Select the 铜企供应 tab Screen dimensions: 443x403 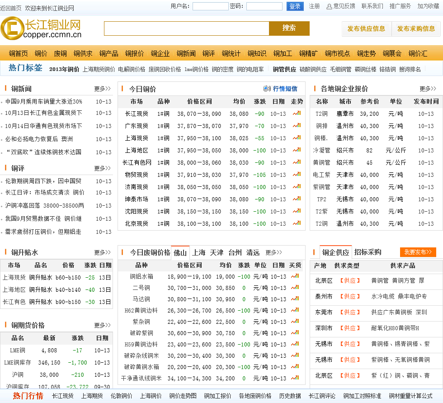pos(335,252)
